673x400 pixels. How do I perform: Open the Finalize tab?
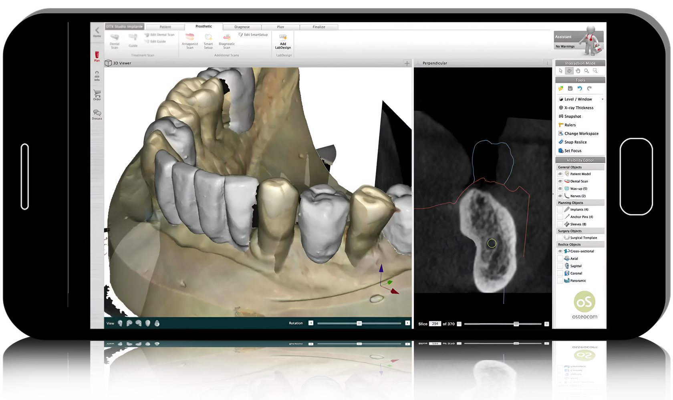point(319,27)
